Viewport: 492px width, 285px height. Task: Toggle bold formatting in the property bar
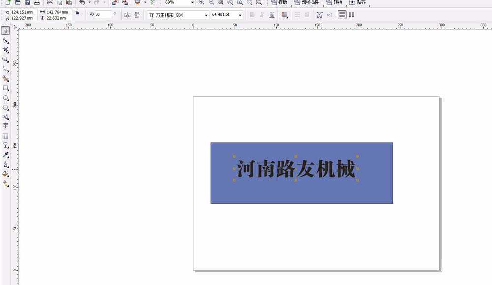pyautogui.click(x=252, y=14)
